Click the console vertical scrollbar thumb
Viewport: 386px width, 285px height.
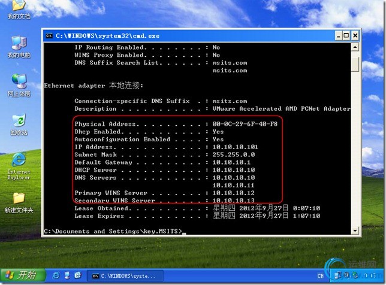pyautogui.click(x=355, y=65)
